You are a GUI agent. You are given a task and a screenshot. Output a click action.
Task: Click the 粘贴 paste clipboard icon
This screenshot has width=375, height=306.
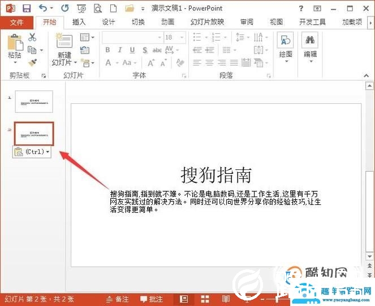(x=15, y=43)
